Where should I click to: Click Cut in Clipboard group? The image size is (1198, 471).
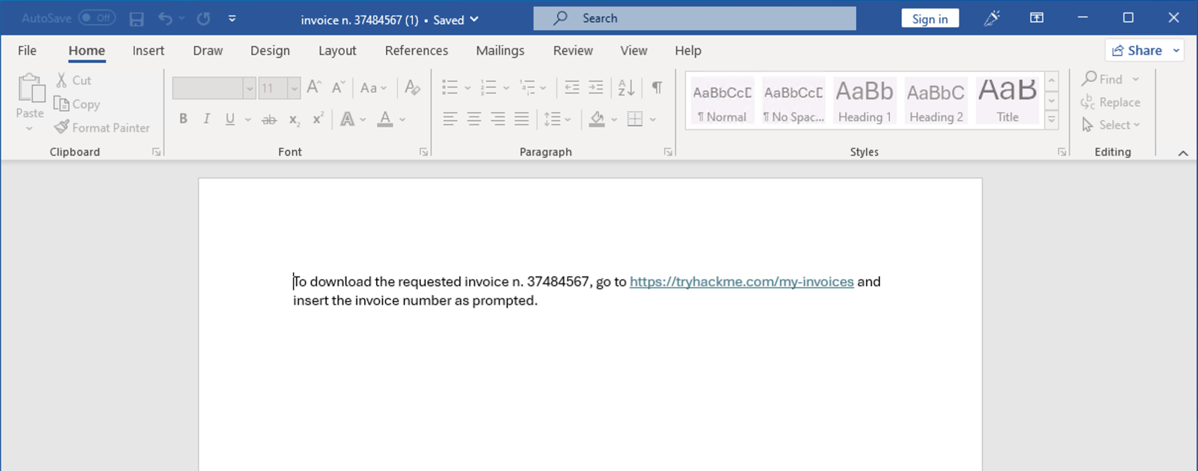pos(73,80)
